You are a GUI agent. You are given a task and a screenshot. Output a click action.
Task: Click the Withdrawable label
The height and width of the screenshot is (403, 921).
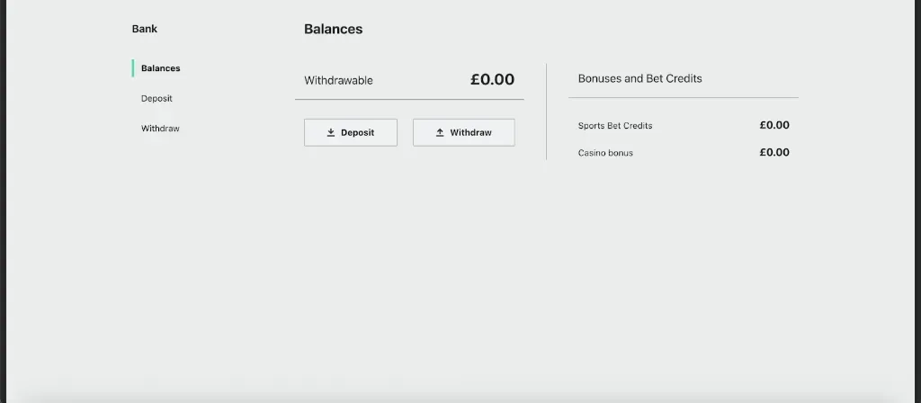pos(338,80)
